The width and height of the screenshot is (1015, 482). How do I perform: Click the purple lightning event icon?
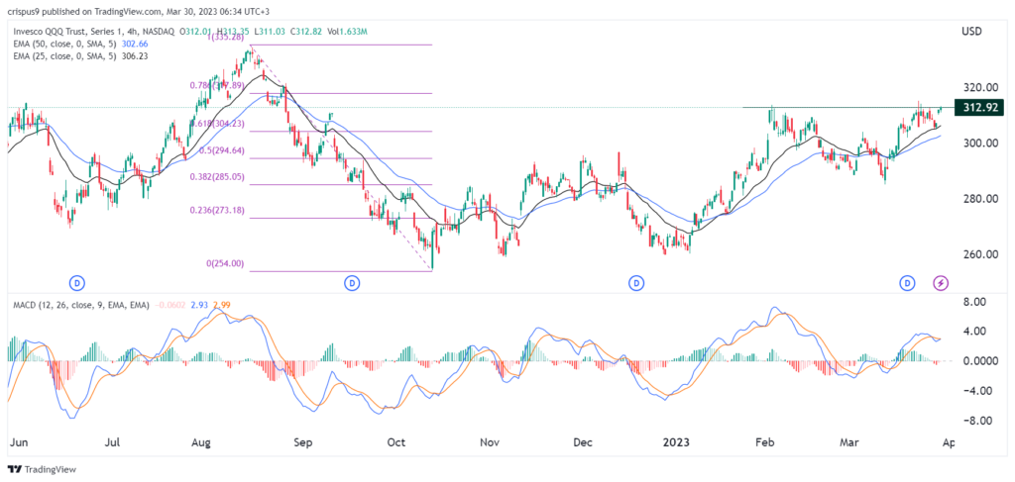(942, 282)
